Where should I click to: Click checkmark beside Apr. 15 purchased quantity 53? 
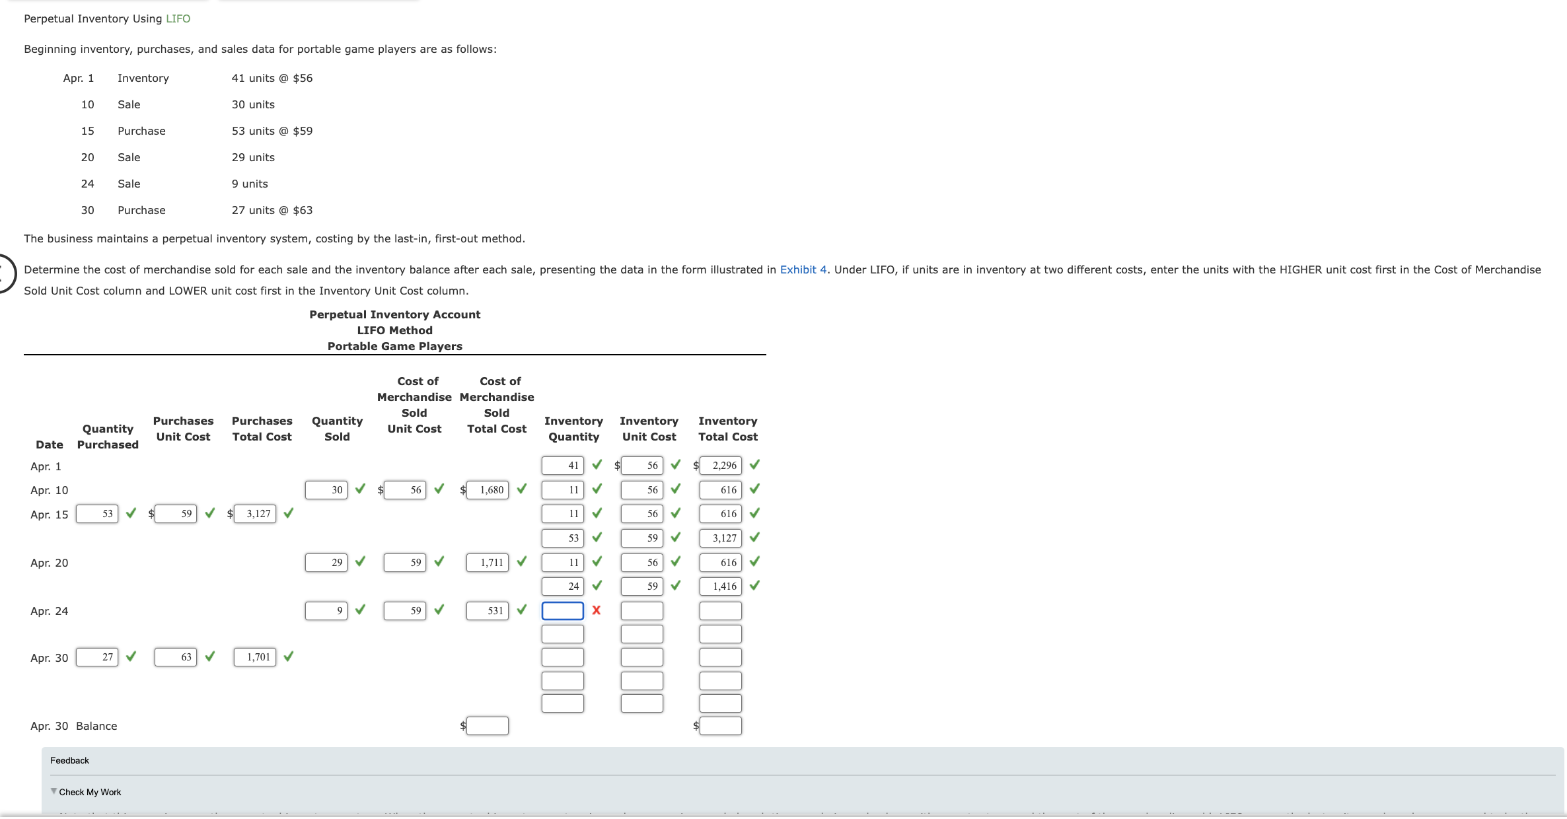(129, 513)
